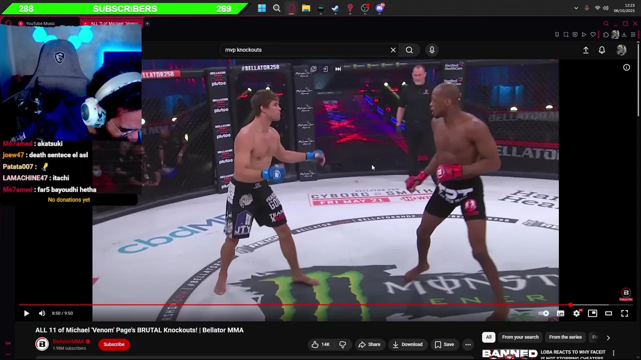Show more filter chips with the arrow

point(608,337)
